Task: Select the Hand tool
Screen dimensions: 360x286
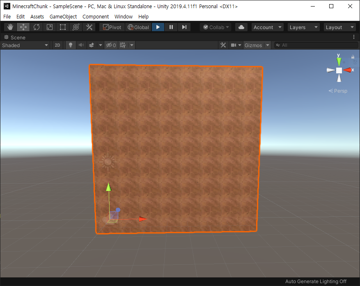Action: (10, 27)
